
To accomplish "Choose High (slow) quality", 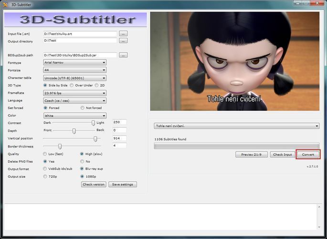I will 82,154.
